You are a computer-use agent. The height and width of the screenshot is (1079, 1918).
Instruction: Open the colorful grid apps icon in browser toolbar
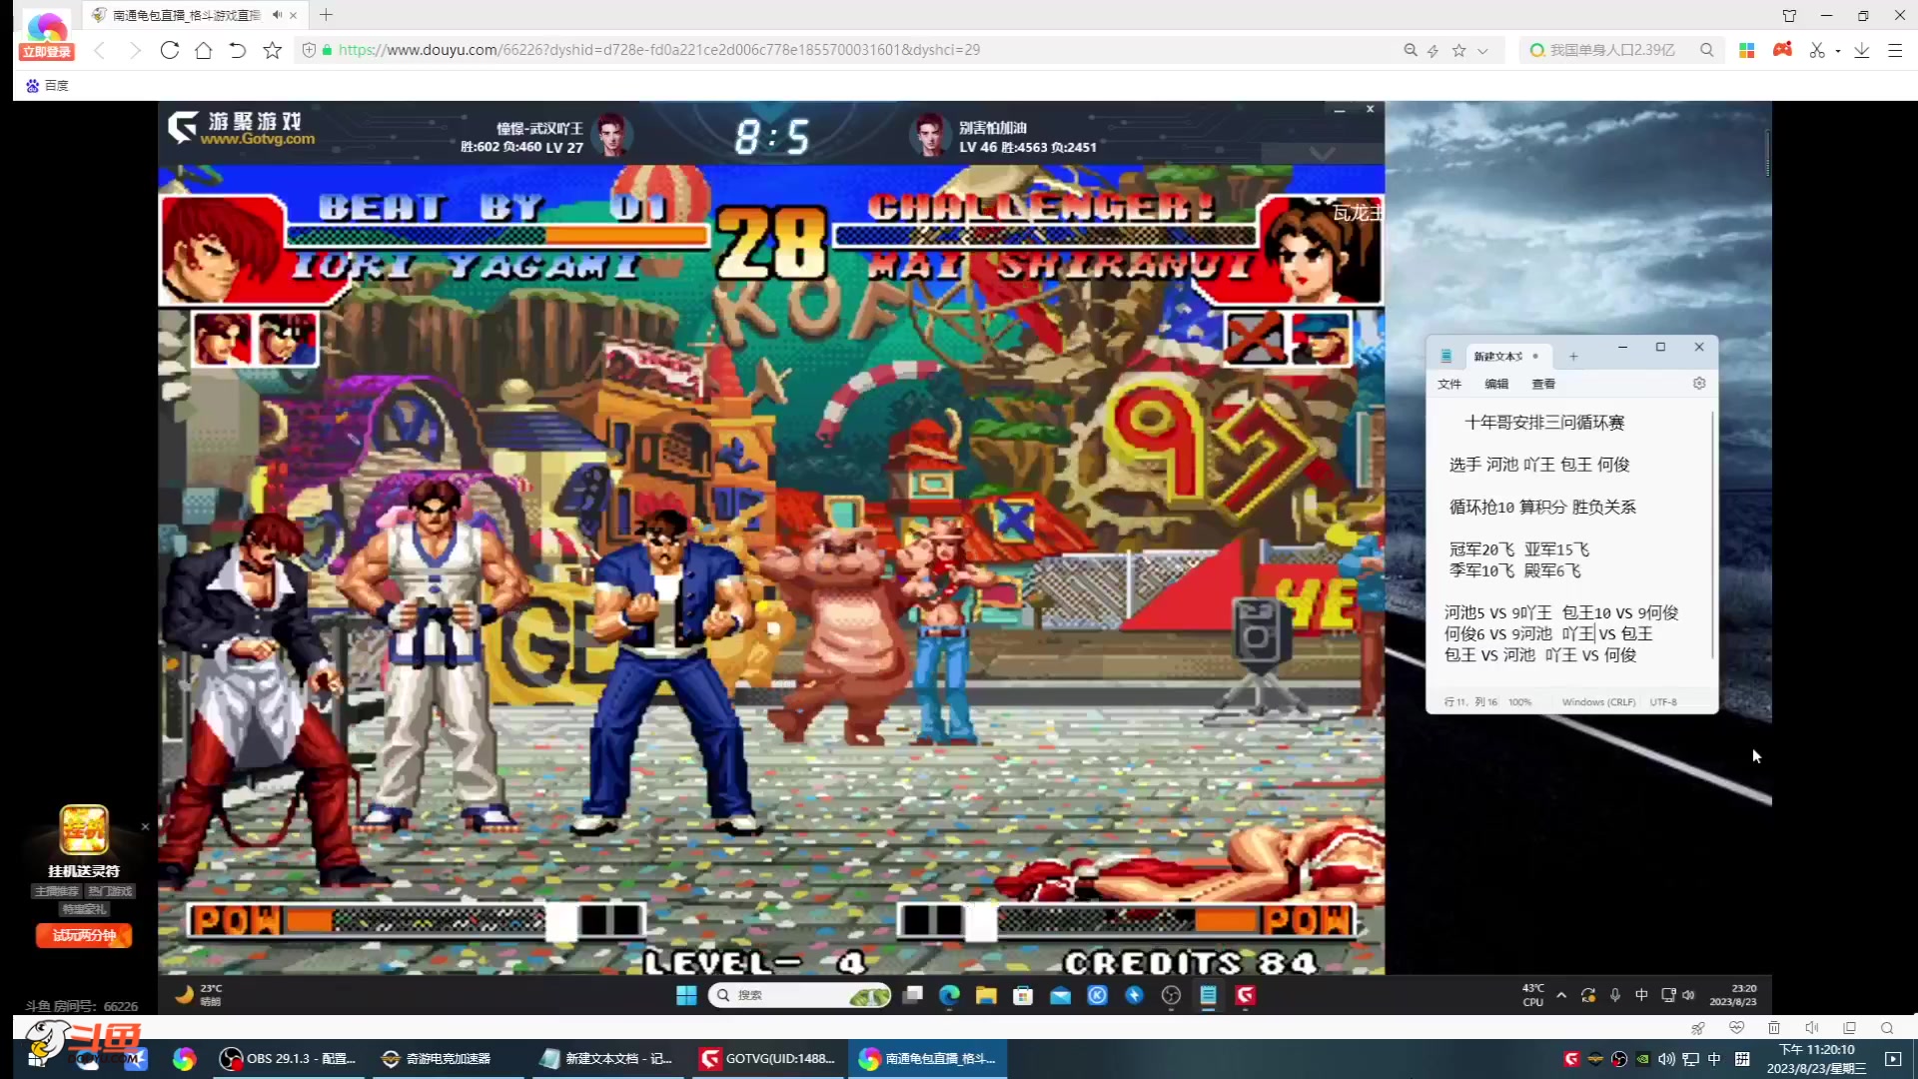click(1747, 50)
